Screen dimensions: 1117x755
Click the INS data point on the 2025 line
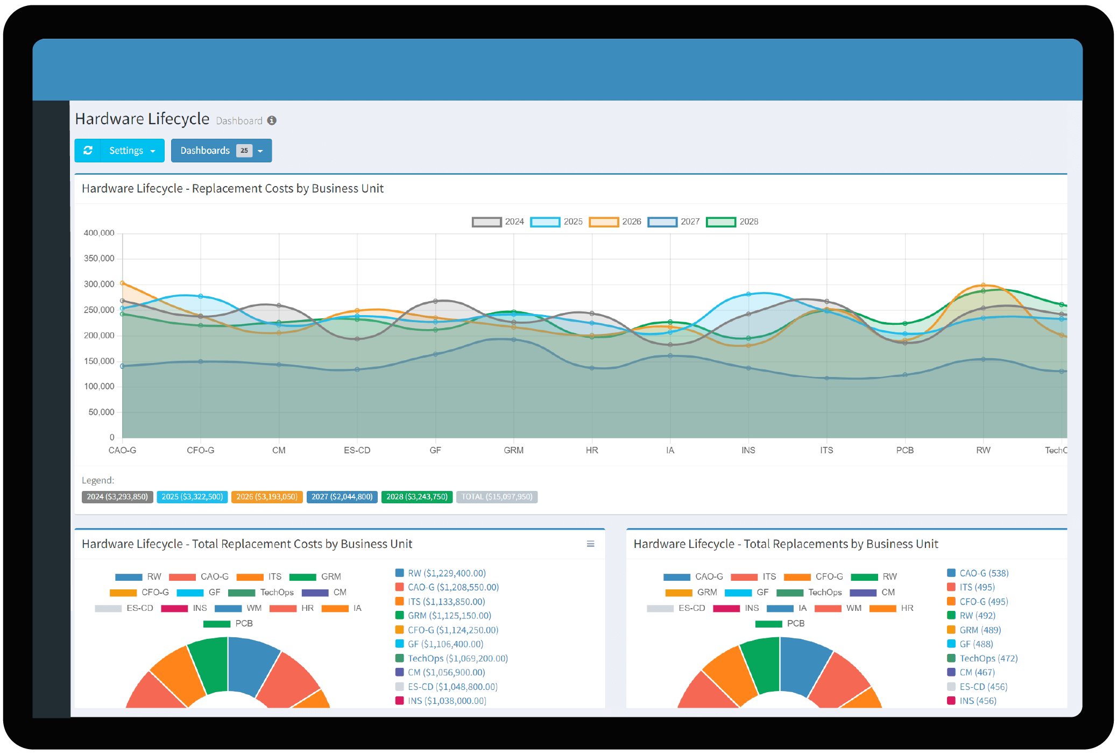(x=748, y=294)
